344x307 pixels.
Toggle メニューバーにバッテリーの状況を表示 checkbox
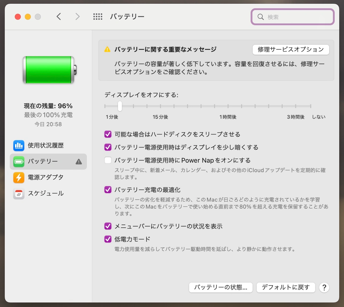(108, 226)
